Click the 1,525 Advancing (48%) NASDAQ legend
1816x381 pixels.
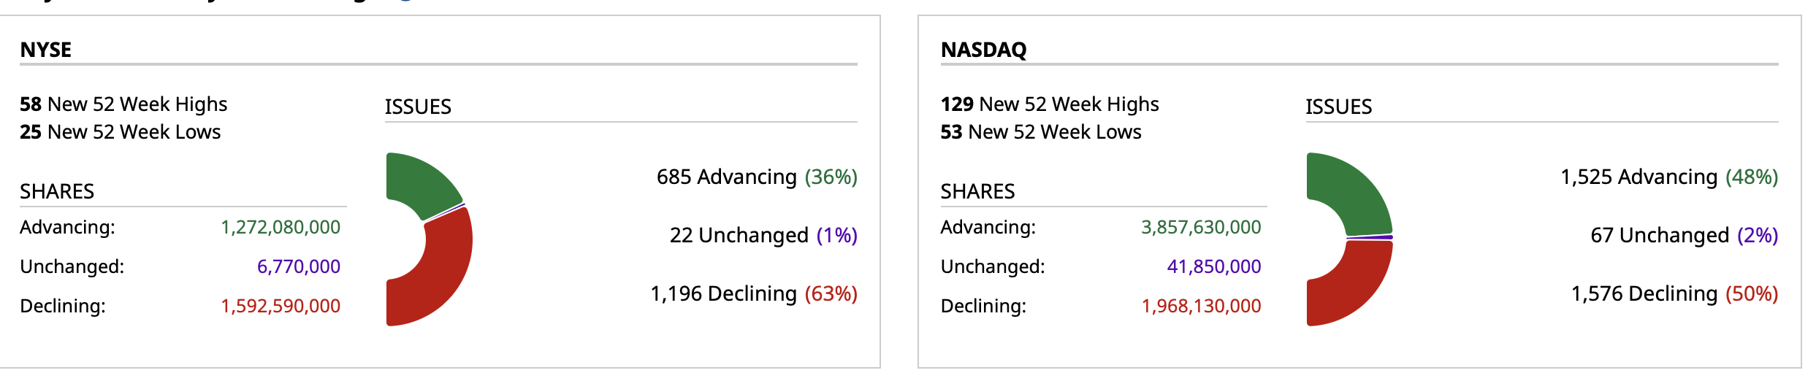1669,177
